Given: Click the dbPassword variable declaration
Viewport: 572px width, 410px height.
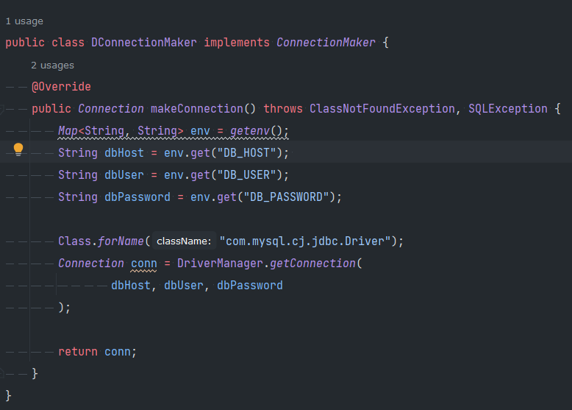Looking at the screenshot, I should [x=137, y=197].
